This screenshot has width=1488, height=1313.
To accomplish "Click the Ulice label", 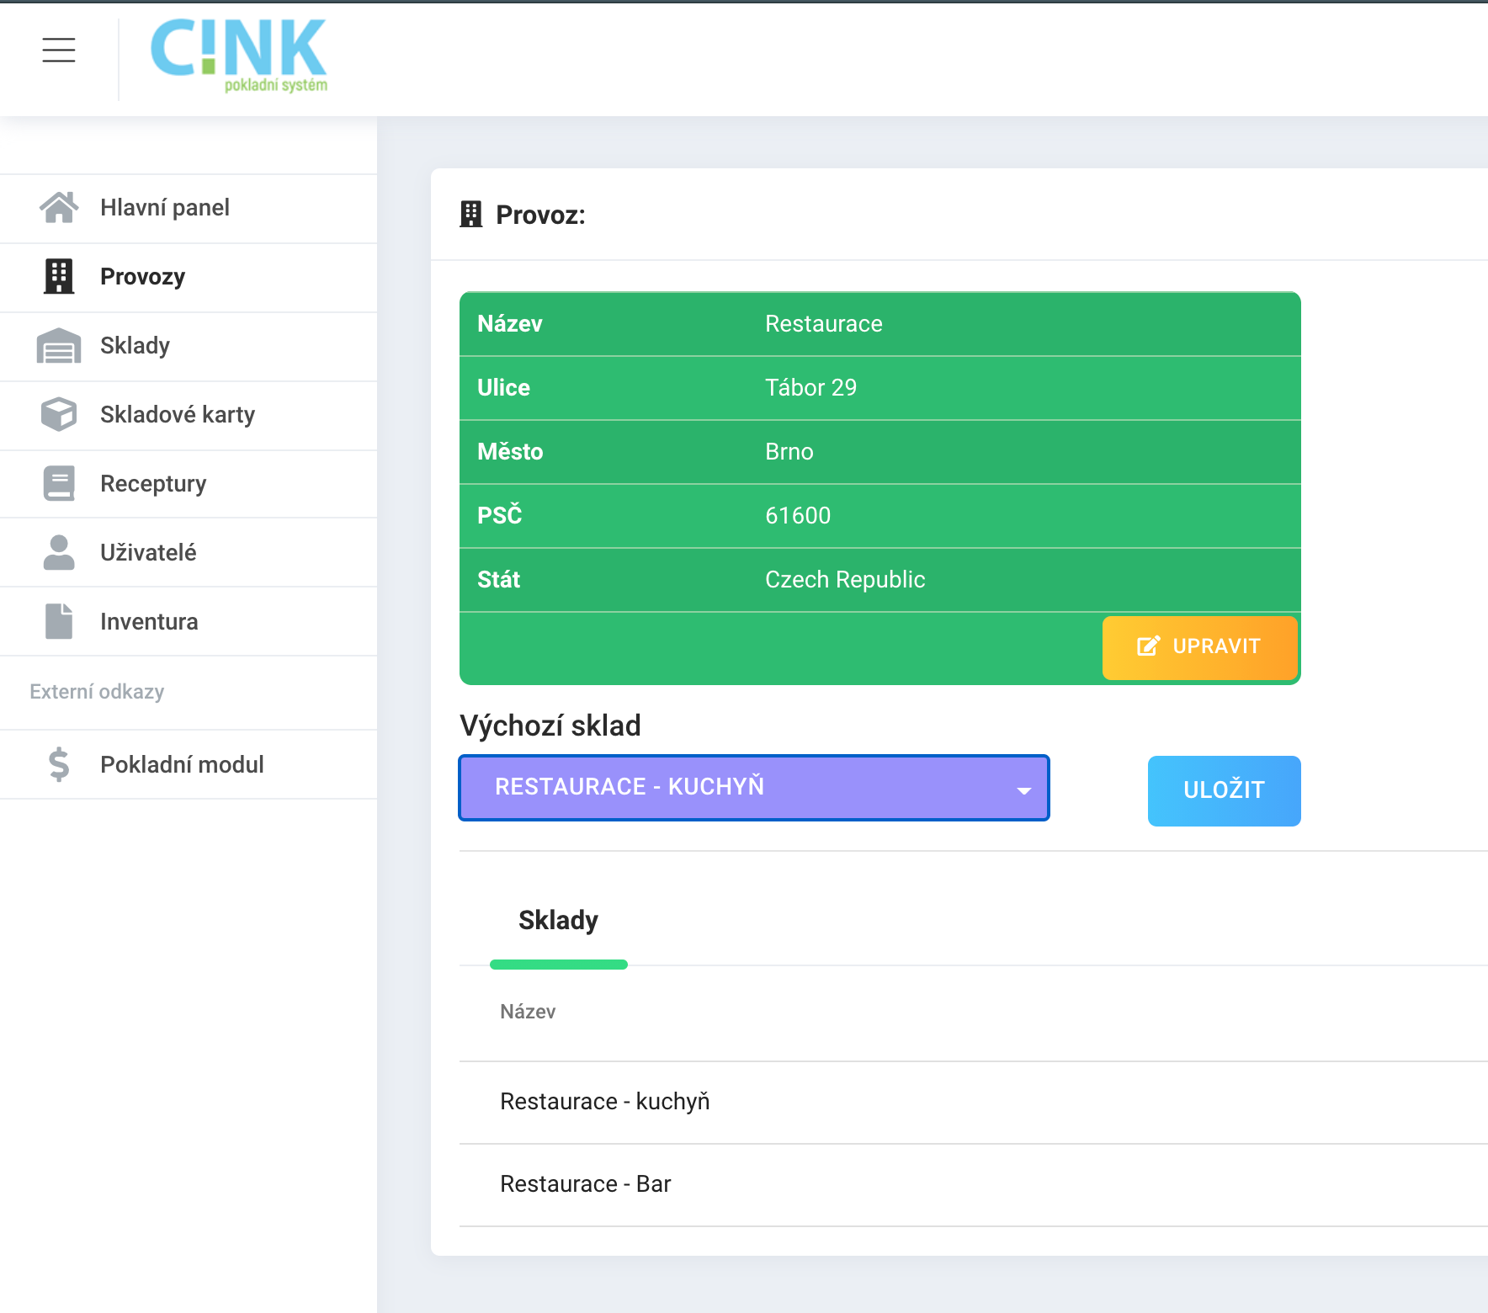I will pyautogui.click(x=503, y=388).
